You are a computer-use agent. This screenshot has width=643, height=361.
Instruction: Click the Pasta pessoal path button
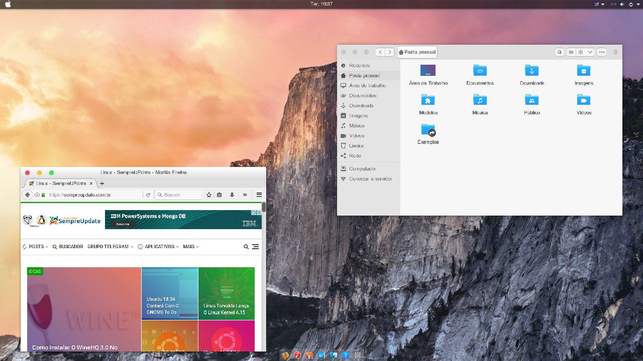pos(417,52)
